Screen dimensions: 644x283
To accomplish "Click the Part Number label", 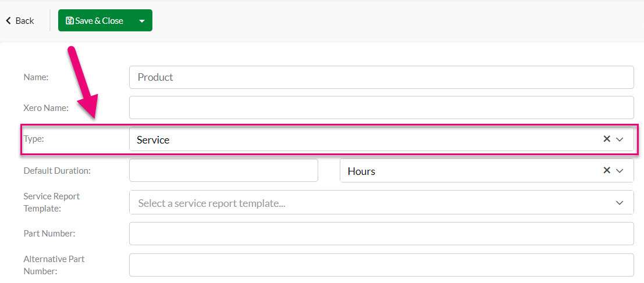I will click(49, 234).
